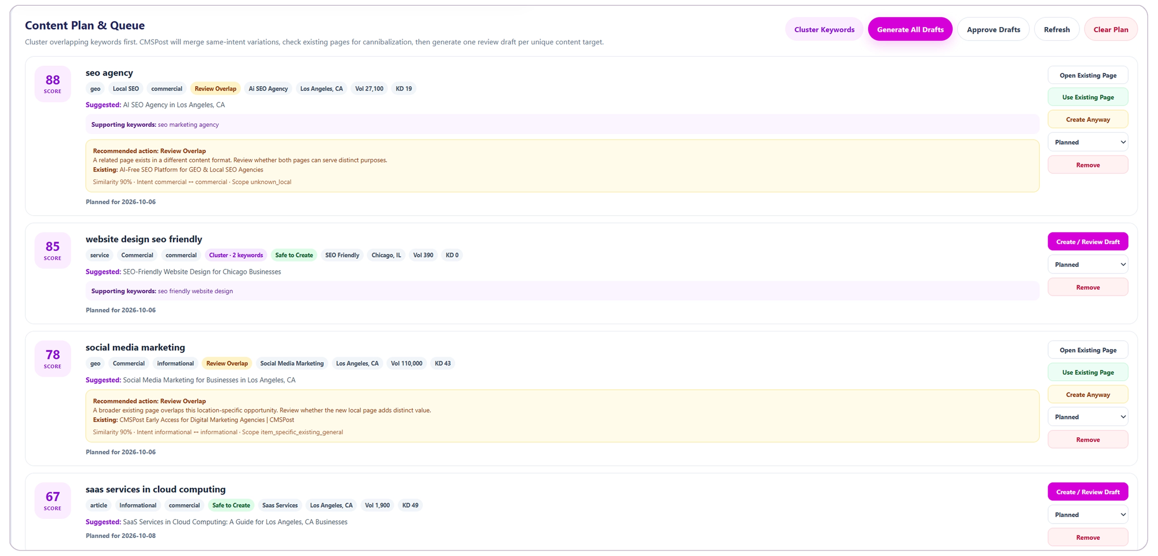Create Anyway for seo agency
The width and height of the screenshot is (1158, 556).
[1088, 119]
